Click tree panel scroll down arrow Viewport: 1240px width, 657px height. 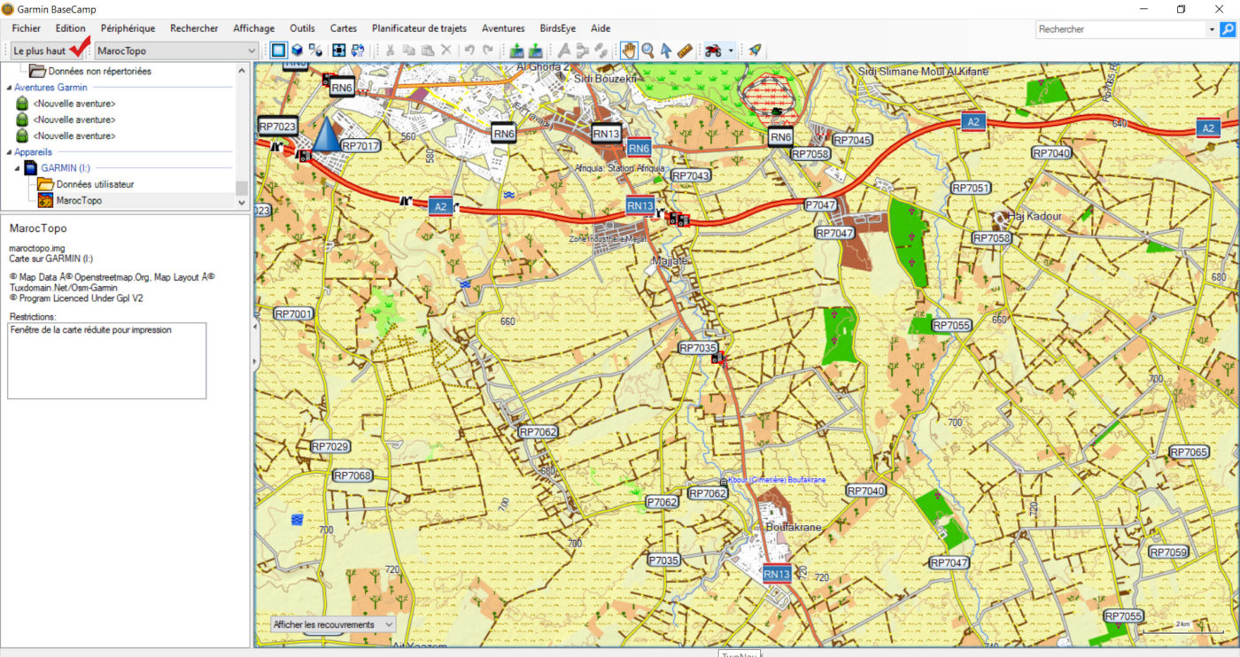(242, 202)
